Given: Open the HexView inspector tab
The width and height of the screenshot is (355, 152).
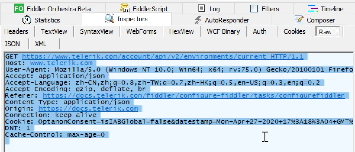Looking at the screenshot, I should (181, 31).
